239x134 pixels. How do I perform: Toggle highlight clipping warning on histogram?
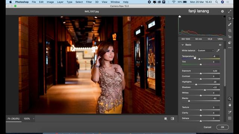(224, 16)
